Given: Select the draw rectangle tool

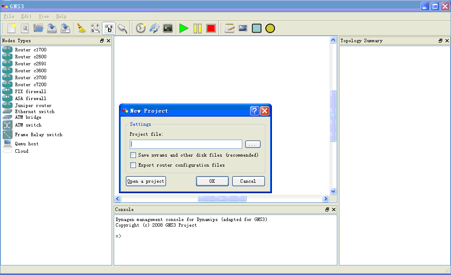Looking at the screenshot, I should coord(257,28).
